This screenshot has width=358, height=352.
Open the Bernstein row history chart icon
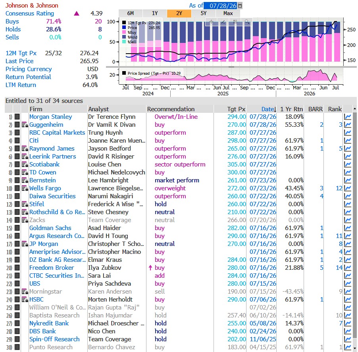click(x=348, y=180)
